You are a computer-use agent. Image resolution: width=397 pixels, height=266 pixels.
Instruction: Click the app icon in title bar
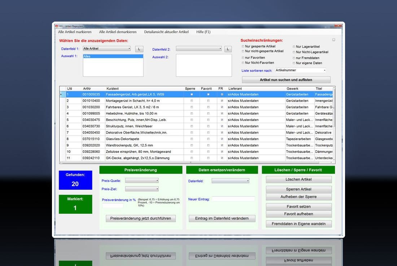[x=56, y=26]
